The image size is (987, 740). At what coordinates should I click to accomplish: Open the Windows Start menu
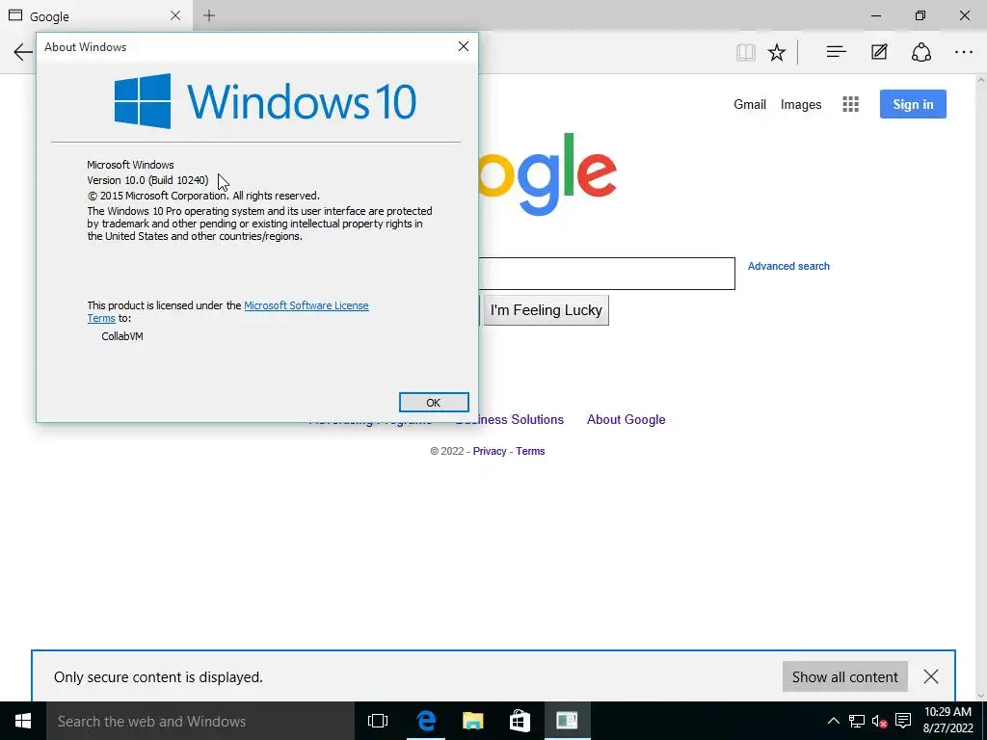coord(23,721)
